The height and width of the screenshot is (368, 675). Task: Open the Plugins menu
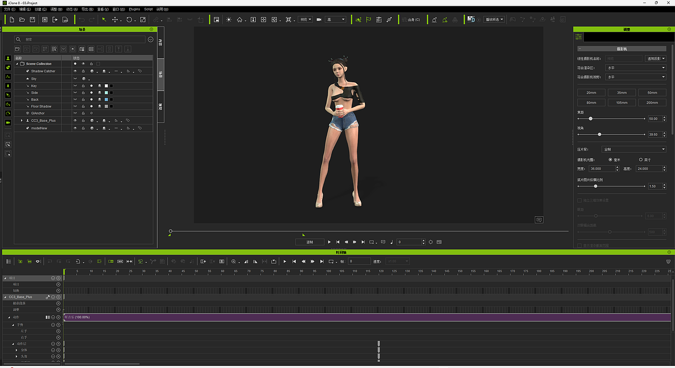pyautogui.click(x=134, y=9)
